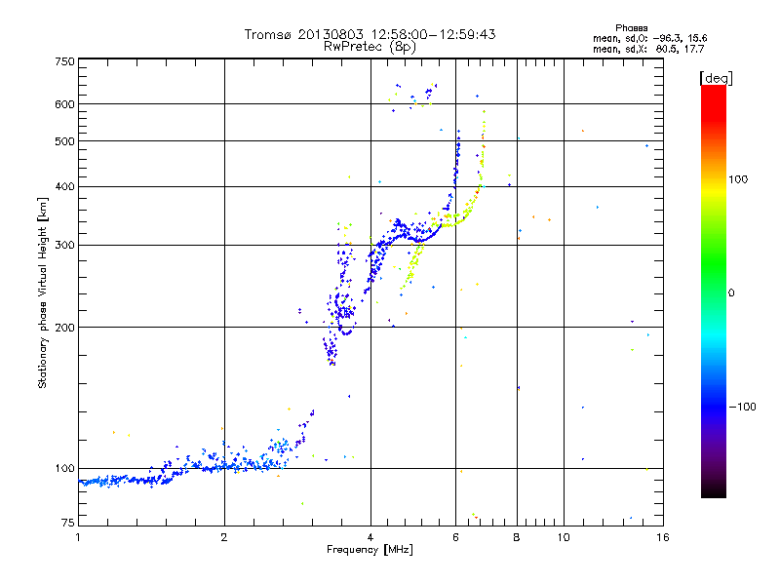Click the '750' height axis tick
The height and width of the screenshot is (585, 780).
pos(64,61)
